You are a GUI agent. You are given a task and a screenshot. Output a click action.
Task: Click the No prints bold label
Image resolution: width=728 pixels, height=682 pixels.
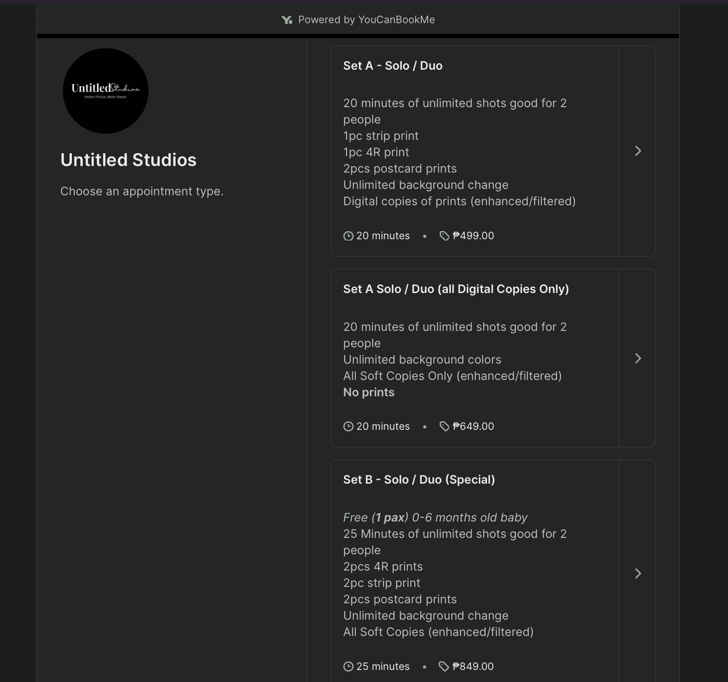tap(368, 392)
